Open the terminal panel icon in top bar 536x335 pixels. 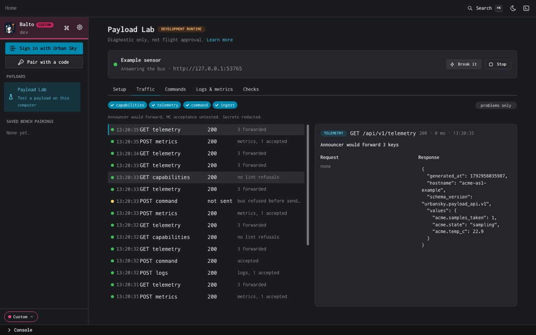526,8
